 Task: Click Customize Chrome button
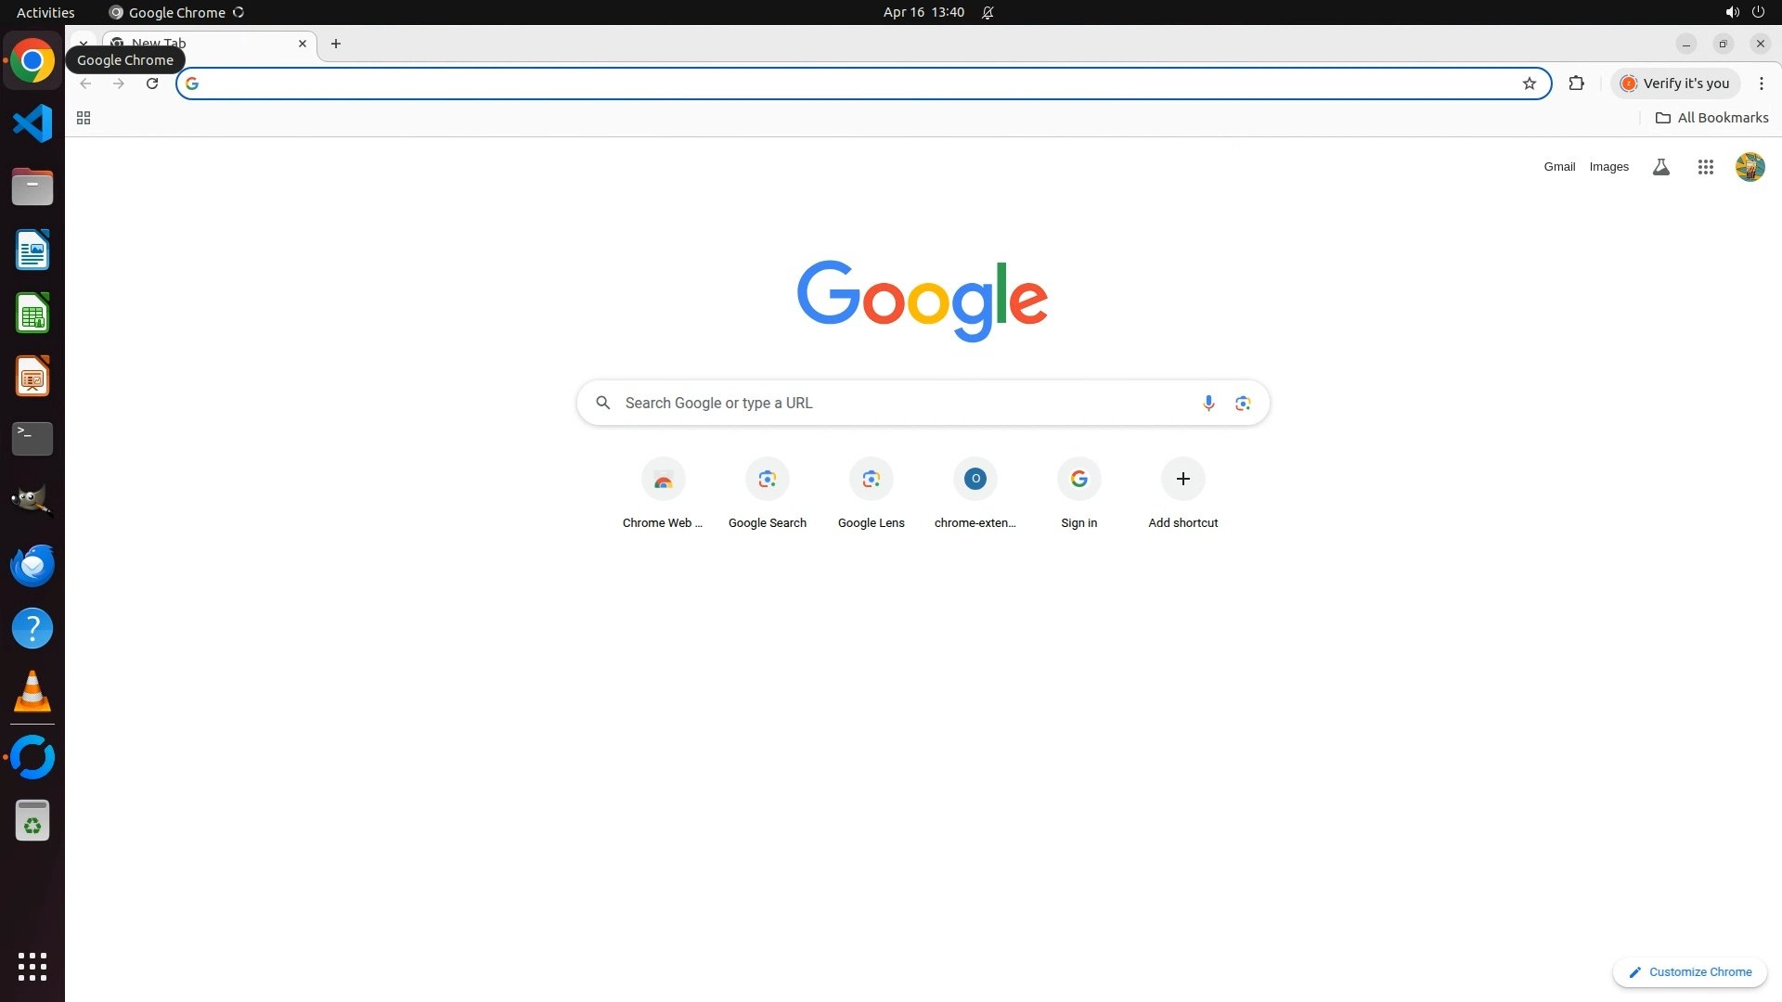(x=1689, y=971)
